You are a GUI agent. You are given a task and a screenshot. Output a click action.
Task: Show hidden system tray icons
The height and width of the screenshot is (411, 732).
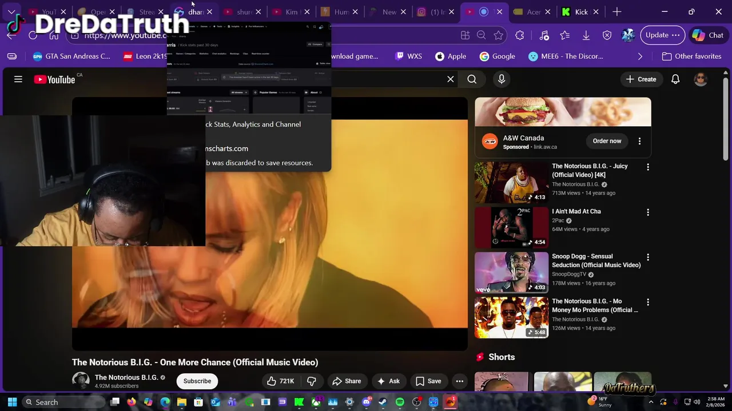(650, 402)
